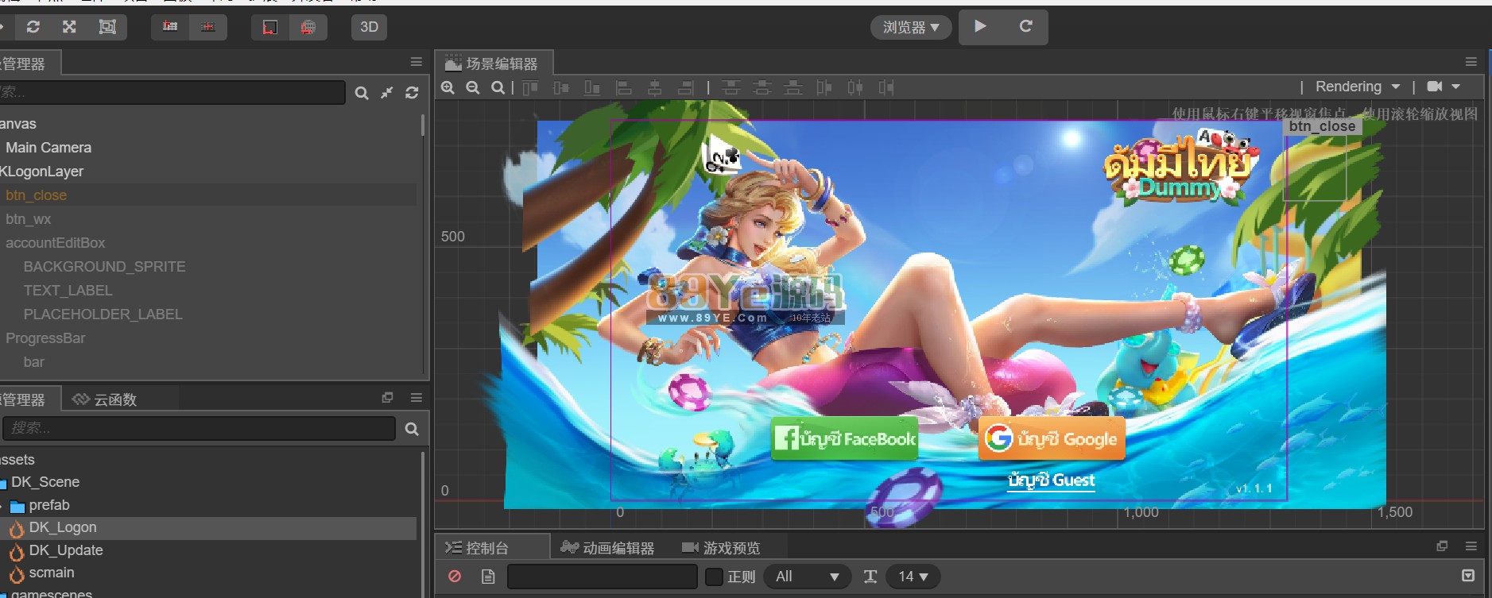Reset scene zoom magnifier icon
Screen dimensions: 1492x598
click(498, 87)
